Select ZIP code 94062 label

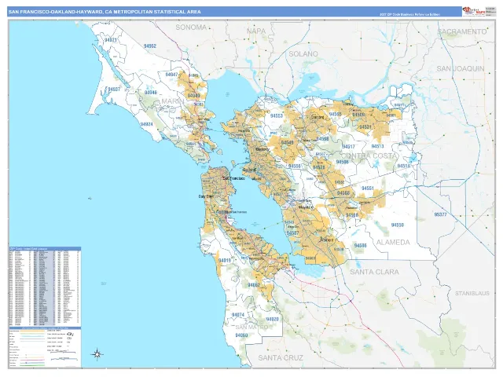pos(254,284)
